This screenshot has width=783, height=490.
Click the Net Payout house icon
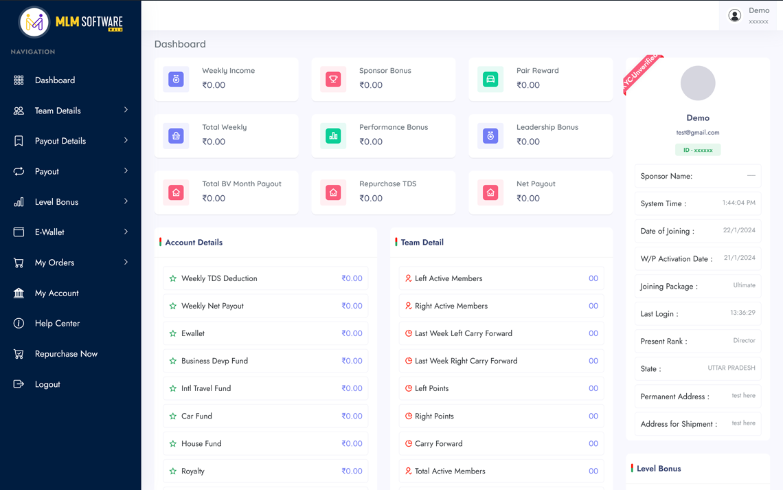[490, 192]
